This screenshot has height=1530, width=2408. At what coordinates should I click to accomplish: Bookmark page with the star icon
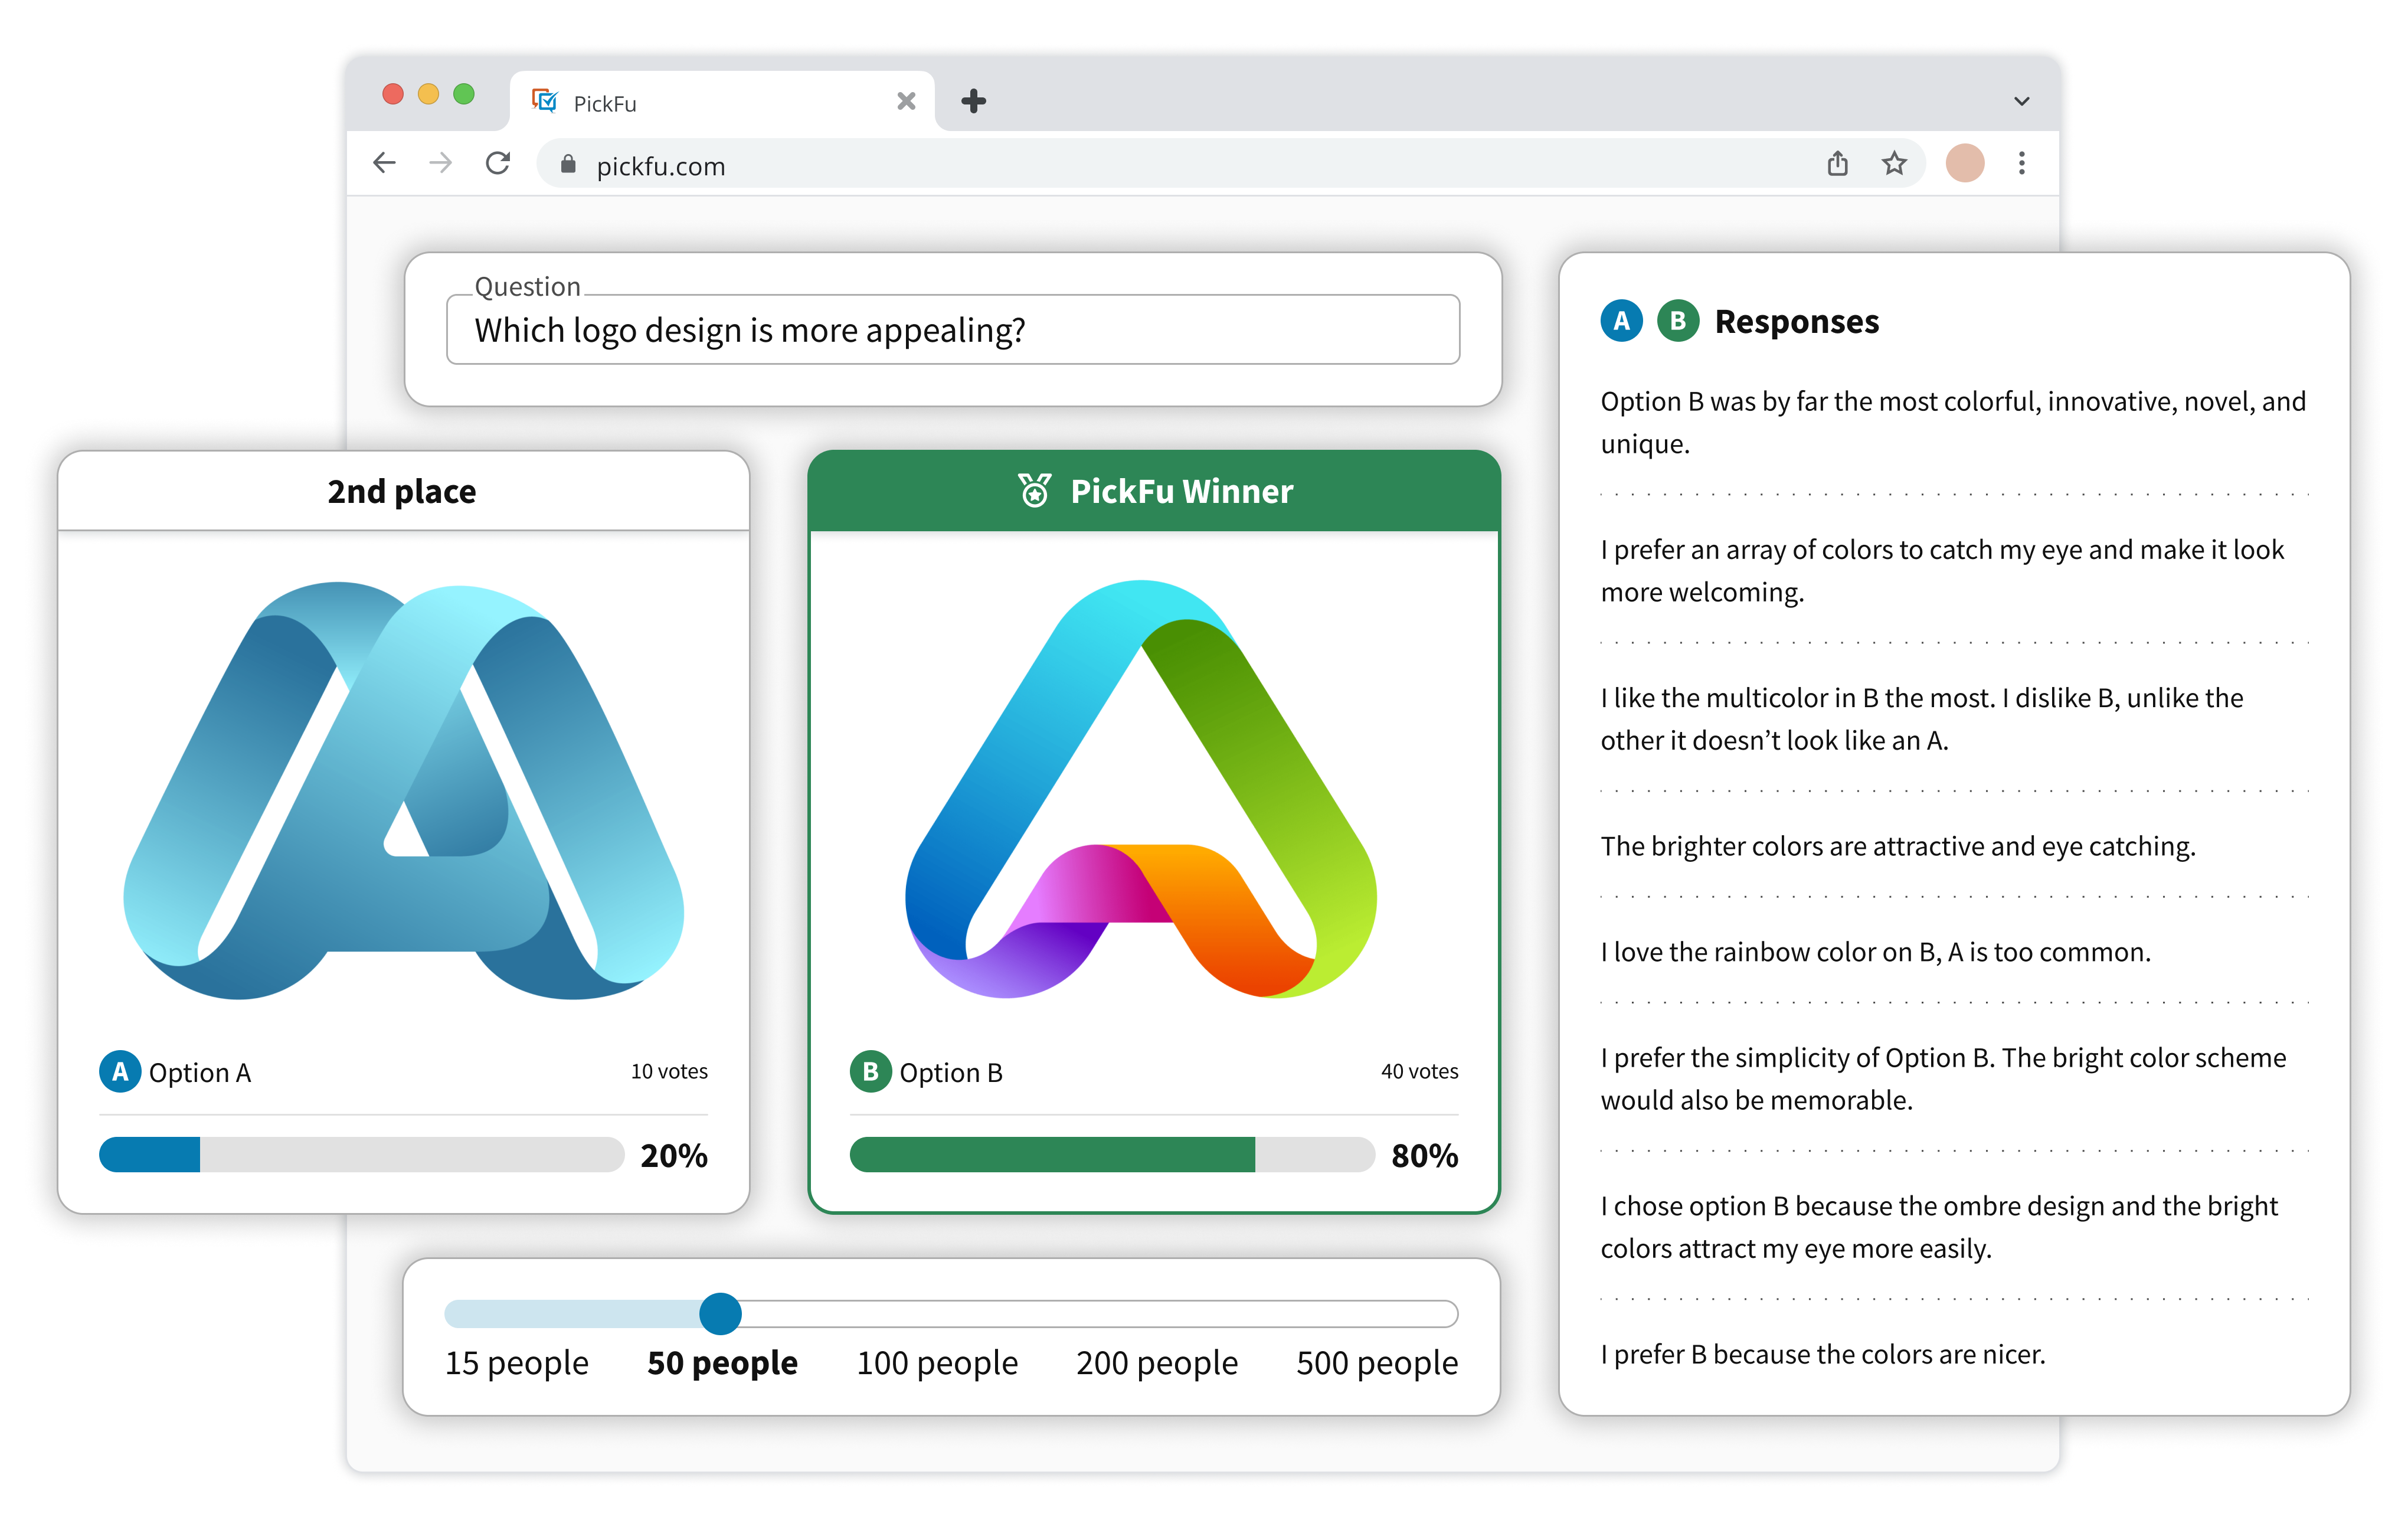click(1894, 163)
